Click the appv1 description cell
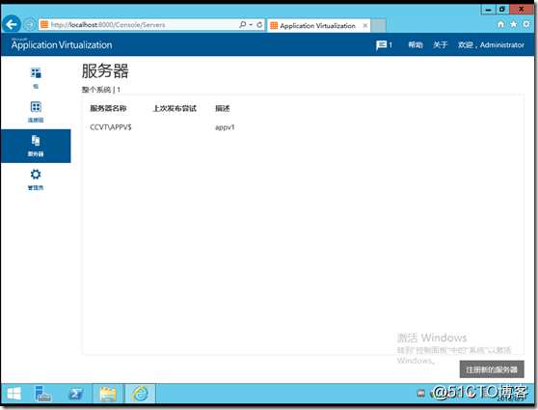The width and height of the screenshot is (538, 410). 225,127
